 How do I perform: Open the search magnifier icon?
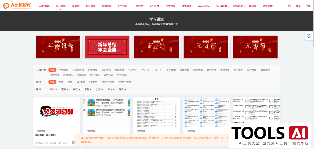coord(290,6)
